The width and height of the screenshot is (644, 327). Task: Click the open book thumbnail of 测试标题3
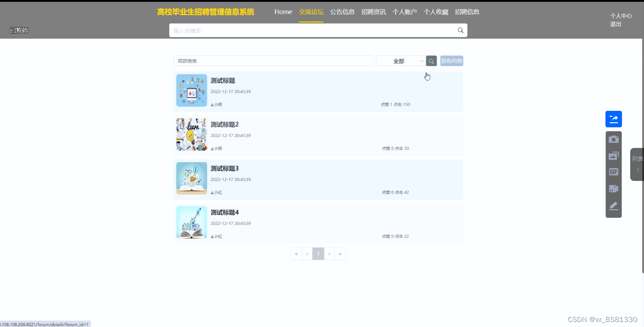coord(191,178)
